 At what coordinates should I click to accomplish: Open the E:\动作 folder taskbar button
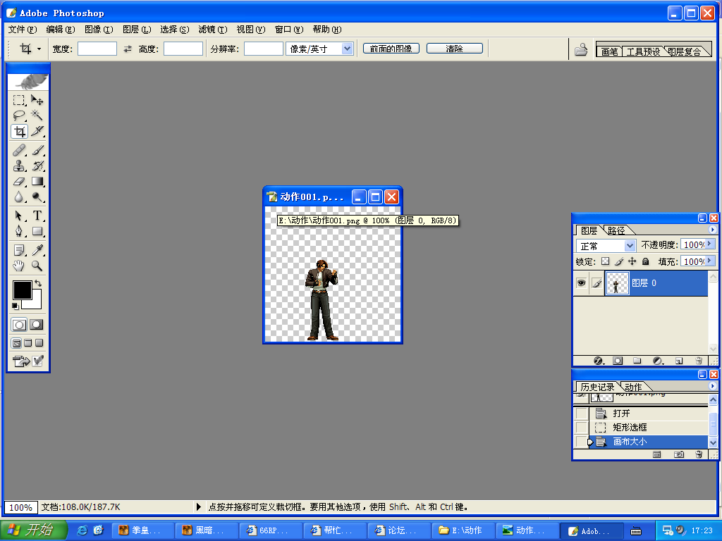click(x=463, y=530)
